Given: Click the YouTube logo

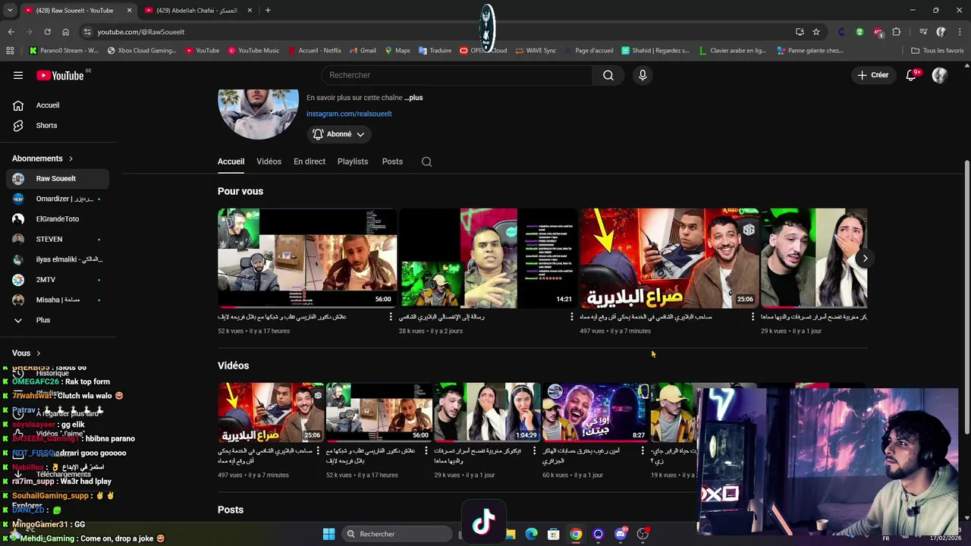Looking at the screenshot, I should pyautogui.click(x=60, y=75).
